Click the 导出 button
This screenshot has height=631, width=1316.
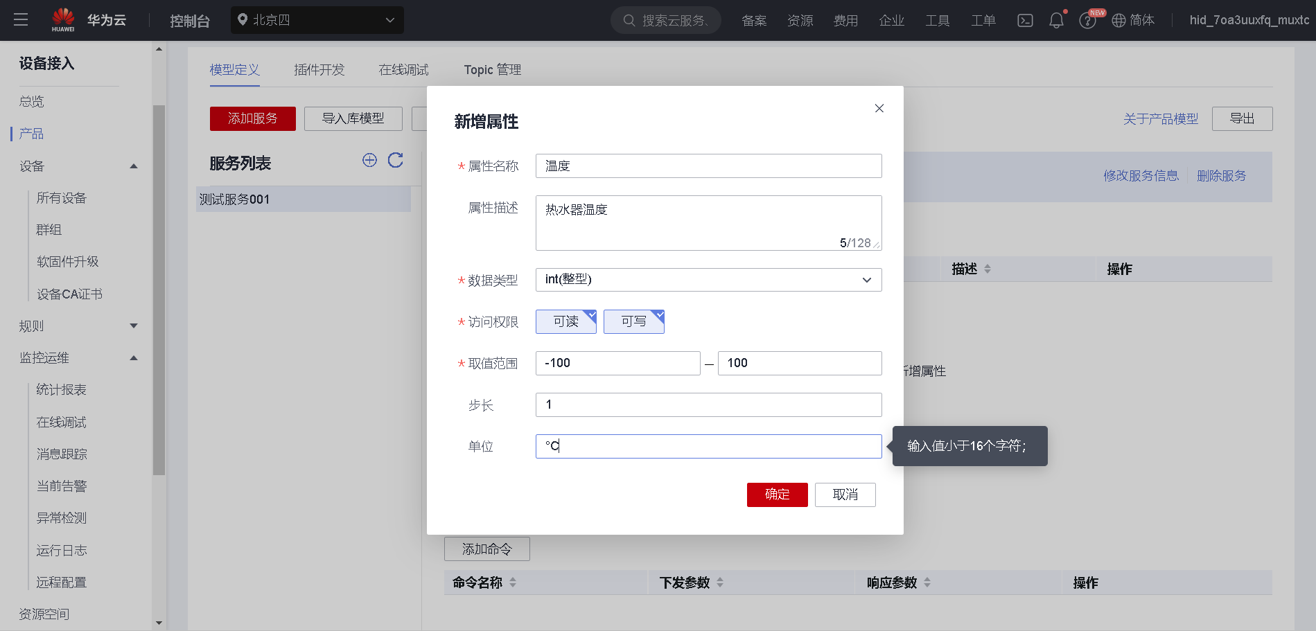tap(1243, 118)
